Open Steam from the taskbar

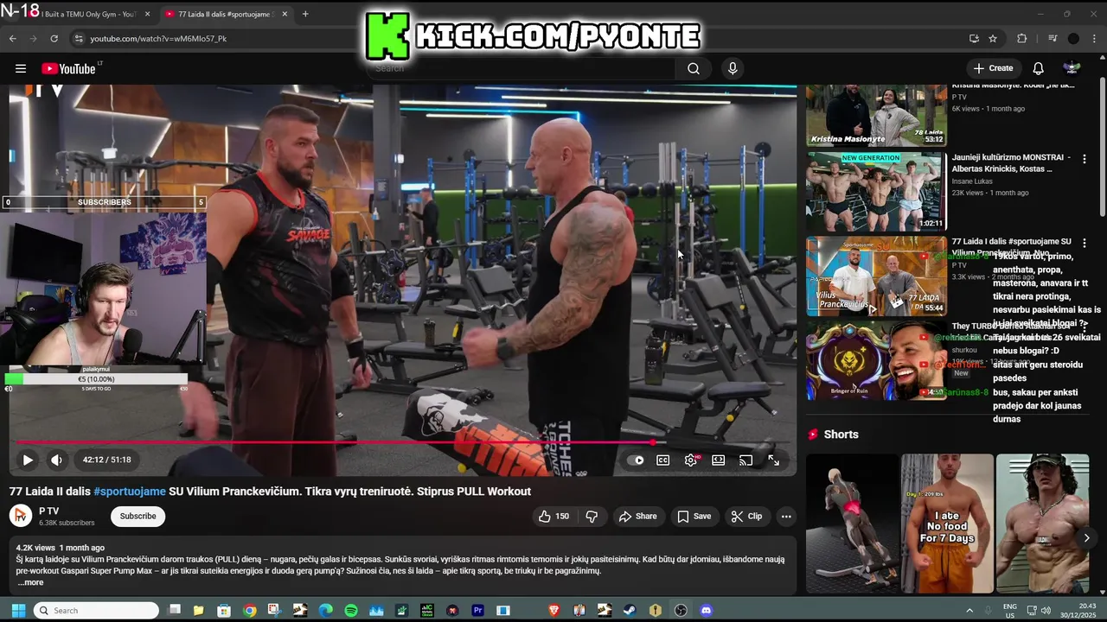tap(630, 610)
